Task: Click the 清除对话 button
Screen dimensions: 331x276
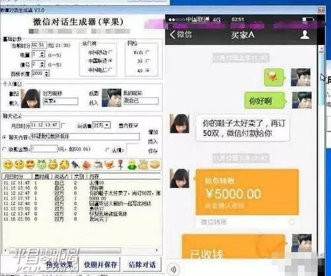Action: pyautogui.click(x=142, y=264)
